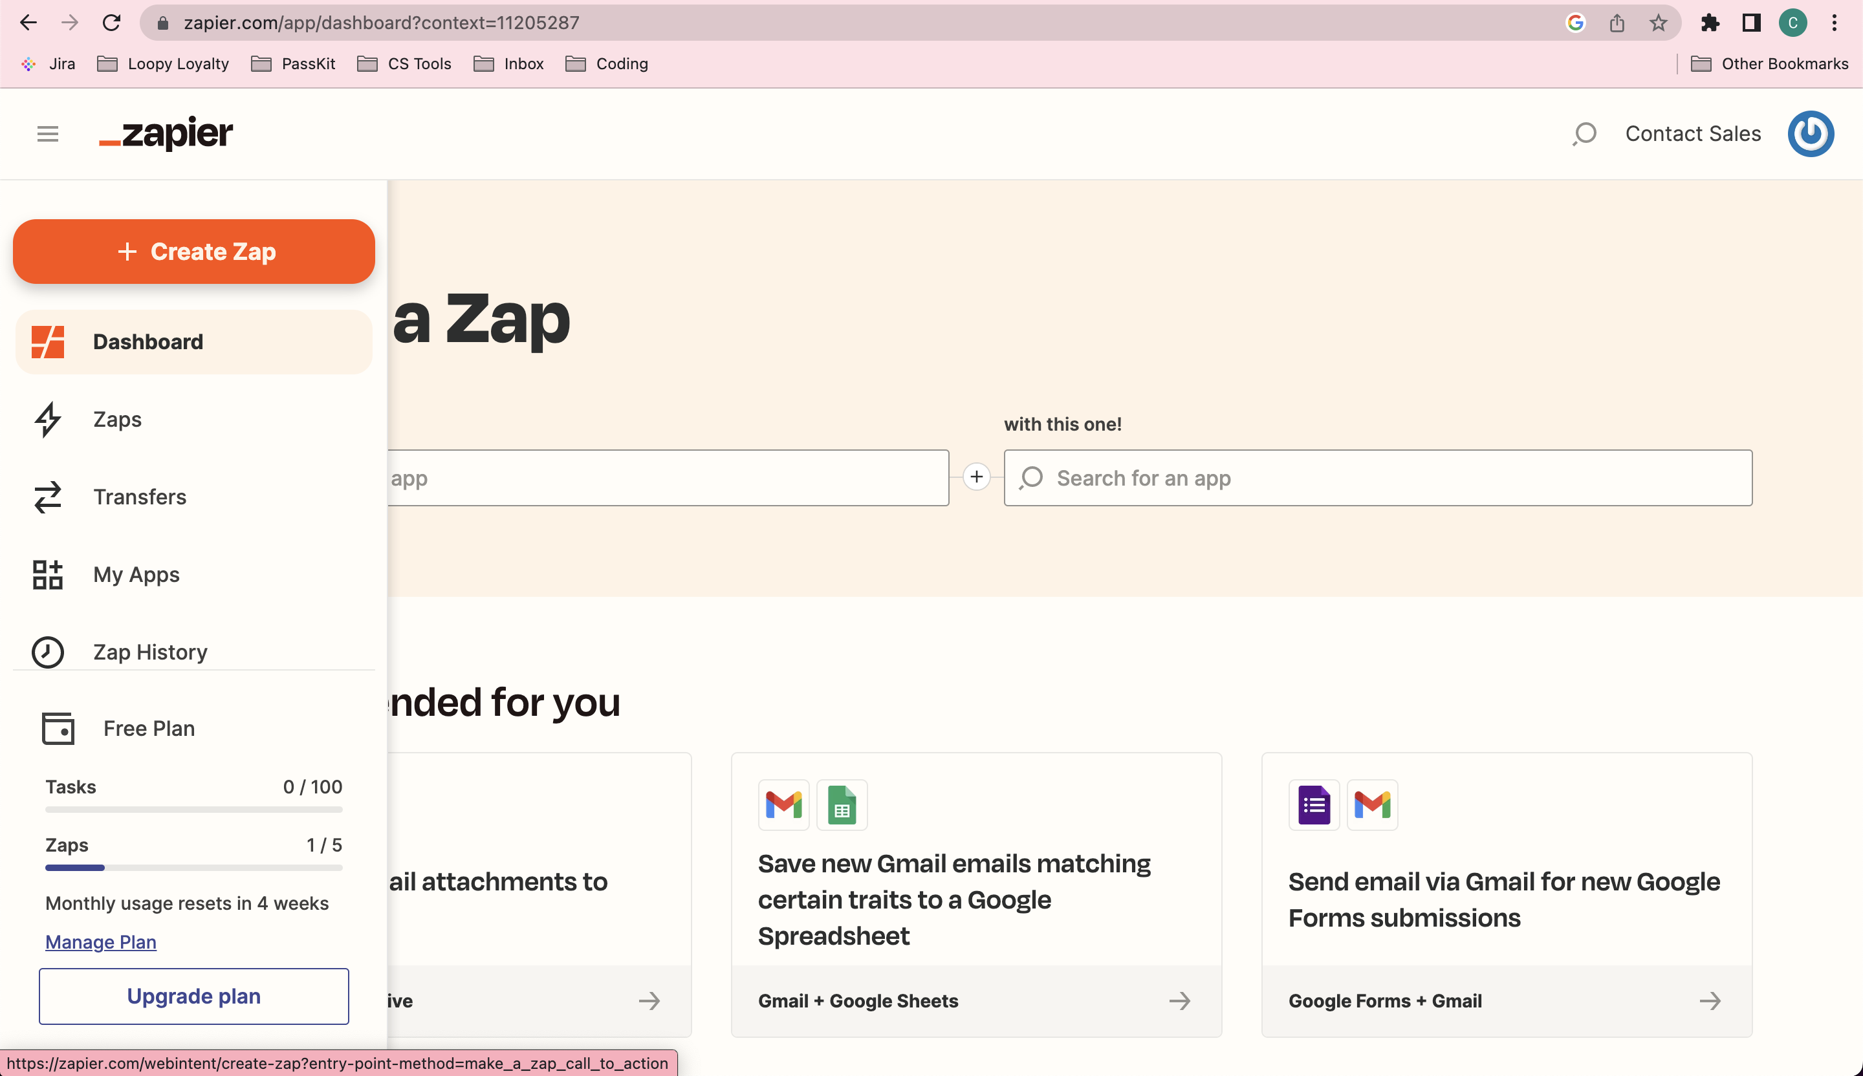This screenshot has width=1863, height=1076.
Task: Click the Zaps usage progress bar
Action: pos(193,868)
